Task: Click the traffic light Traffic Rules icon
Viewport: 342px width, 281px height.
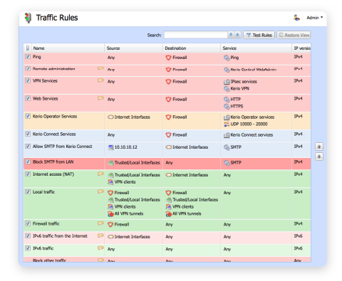Action: point(28,18)
